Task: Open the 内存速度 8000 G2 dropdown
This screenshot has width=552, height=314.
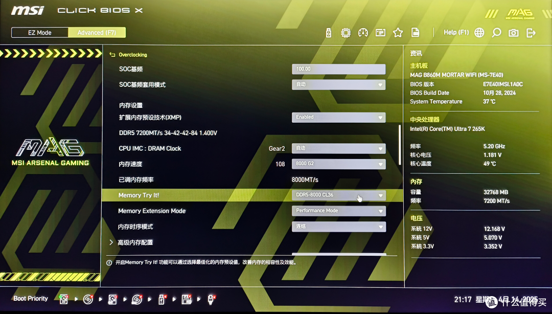Action: [339, 164]
